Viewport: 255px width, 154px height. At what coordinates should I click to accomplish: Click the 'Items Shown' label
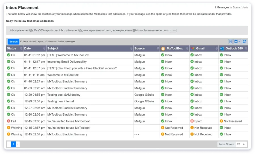coord(226,144)
